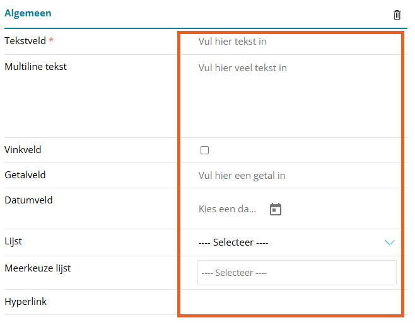Tick the Vinkveld checkbox
415x325 pixels.
[204, 151]
